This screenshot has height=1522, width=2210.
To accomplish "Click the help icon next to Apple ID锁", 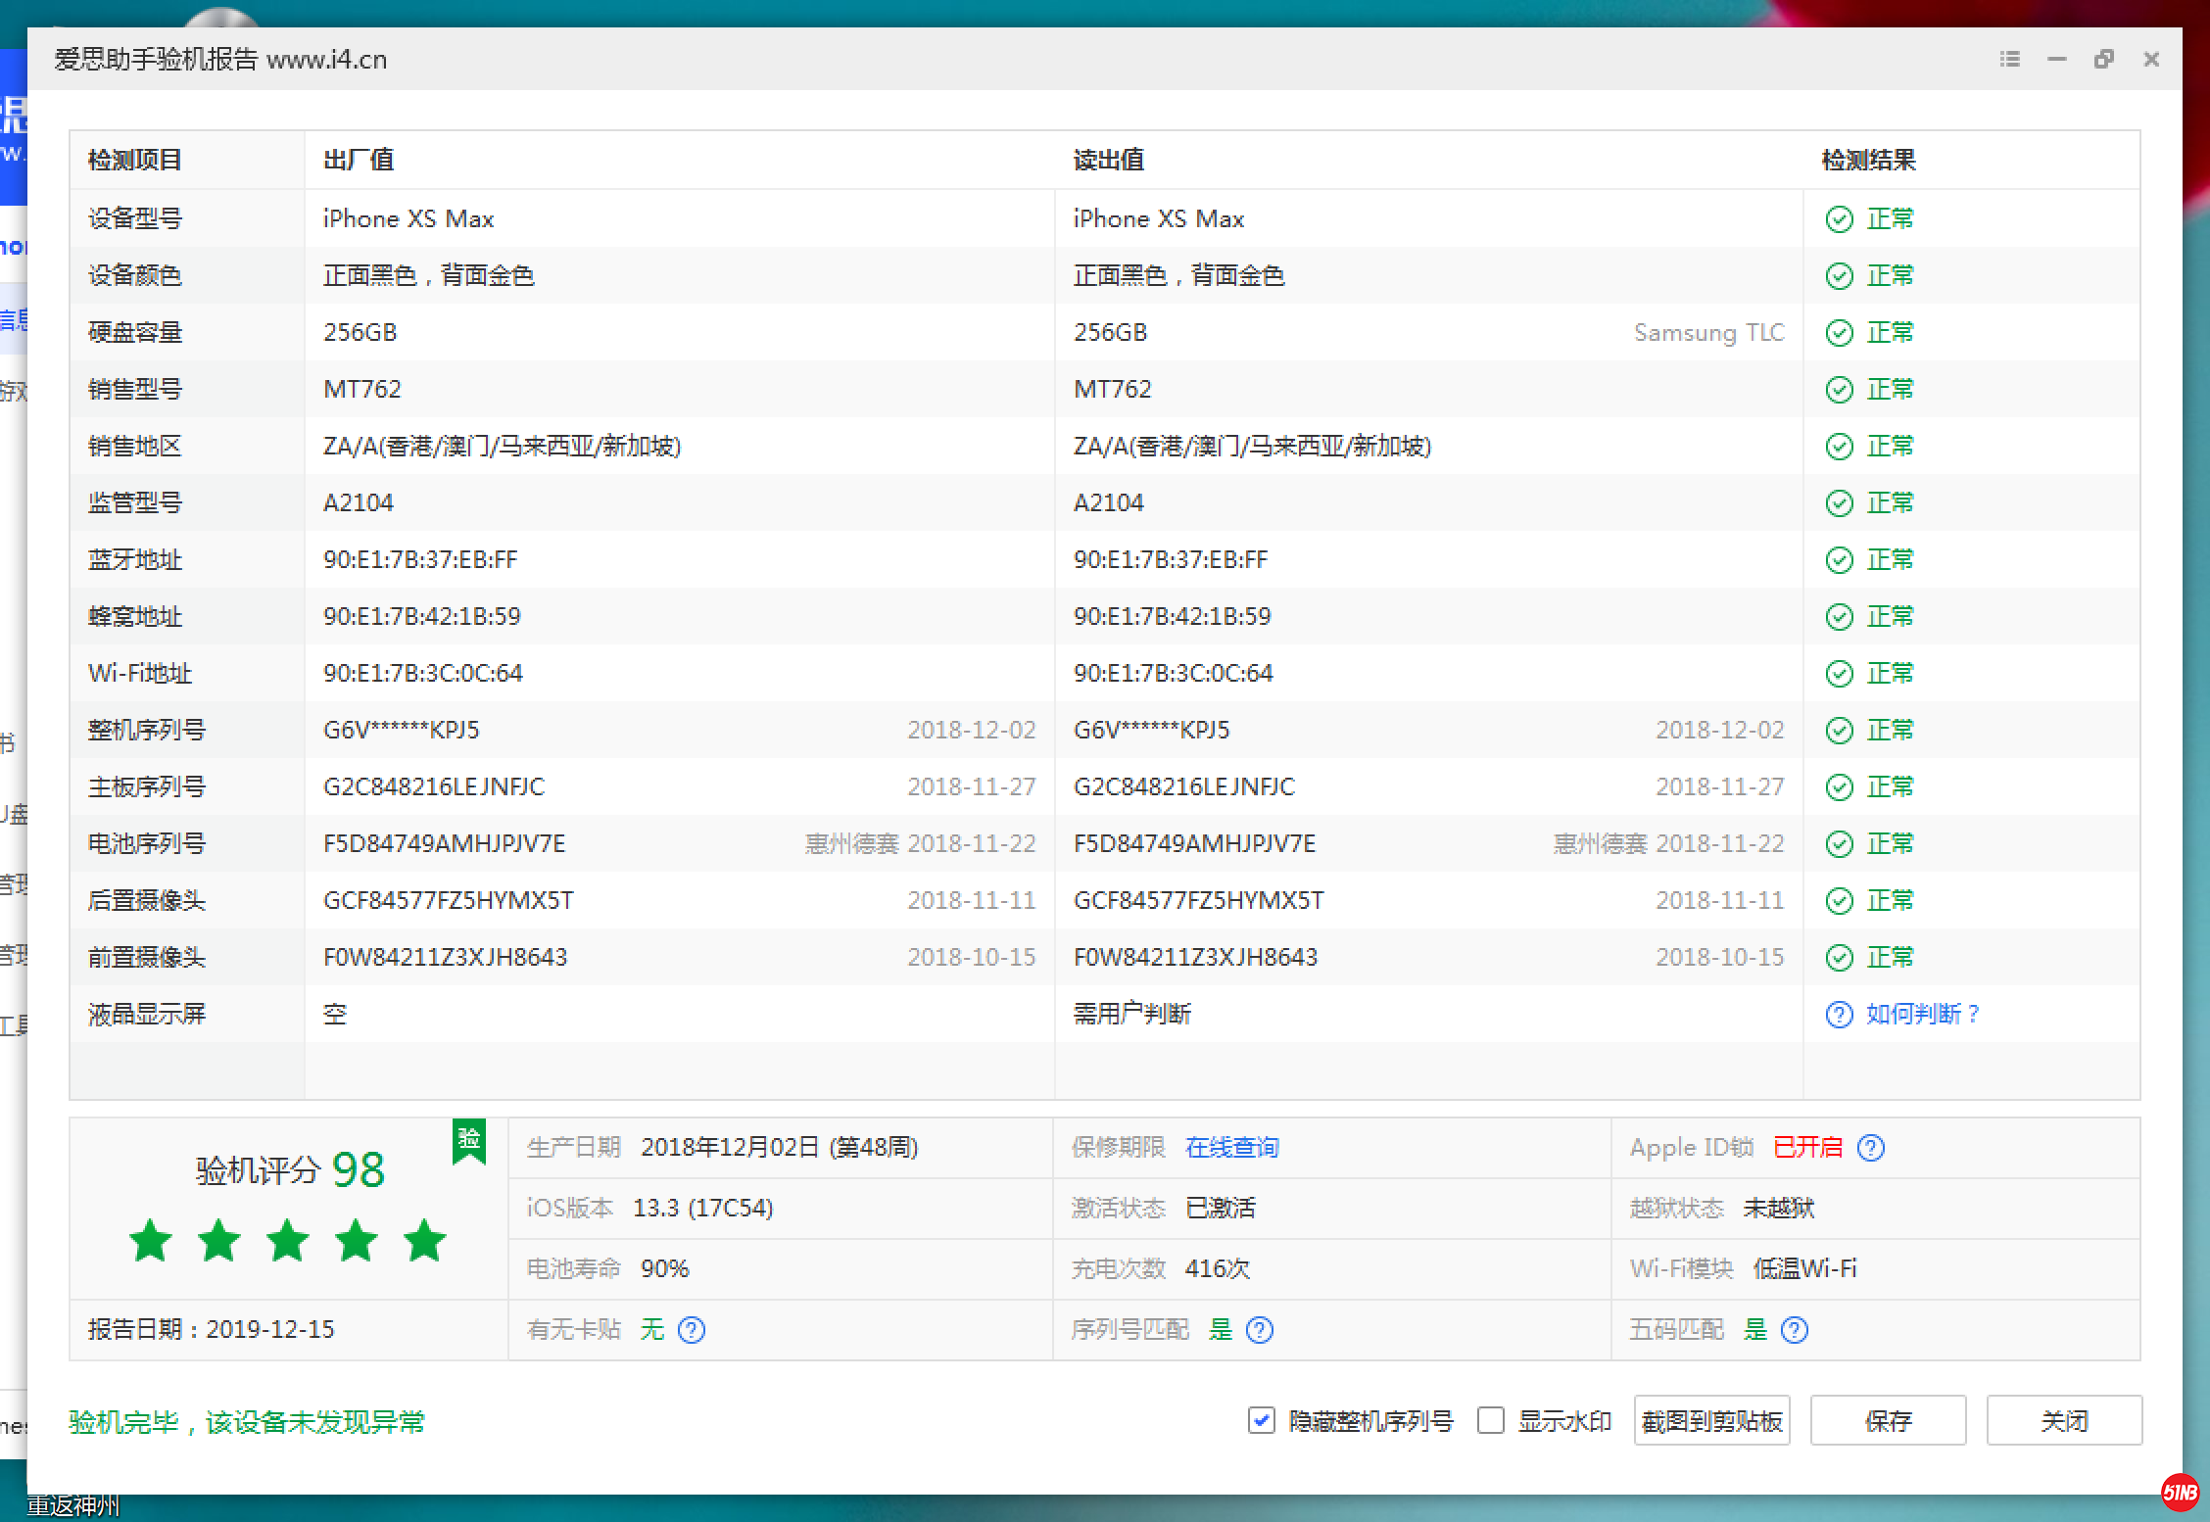I will tap(1870, 1147).
